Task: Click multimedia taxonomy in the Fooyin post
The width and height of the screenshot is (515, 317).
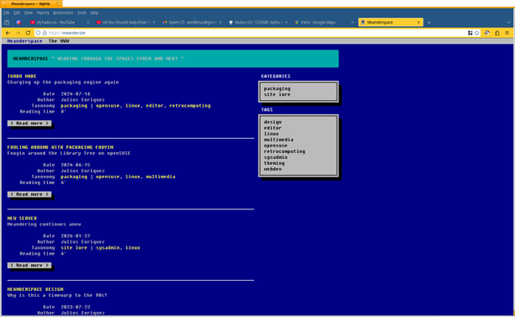Action: tap(161, 177)
